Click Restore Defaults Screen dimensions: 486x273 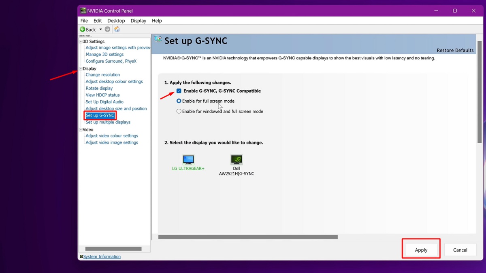point(455,50)
